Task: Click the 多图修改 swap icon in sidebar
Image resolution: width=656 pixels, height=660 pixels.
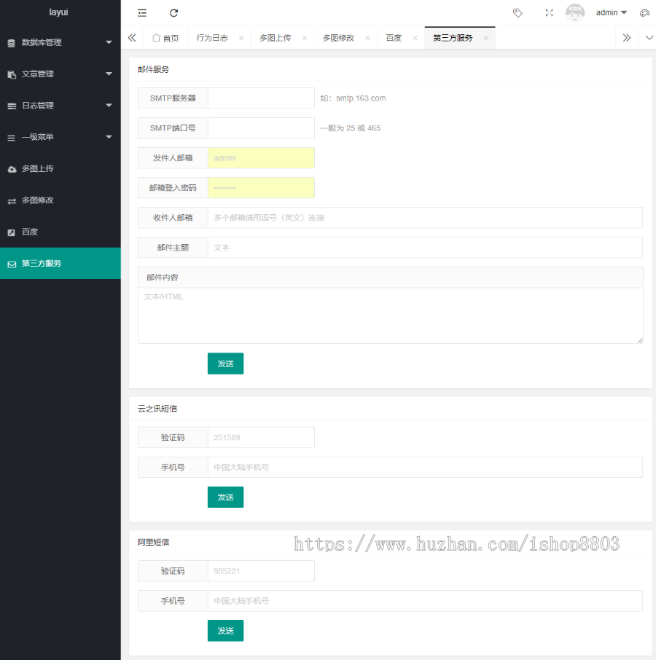Action: 10,200
